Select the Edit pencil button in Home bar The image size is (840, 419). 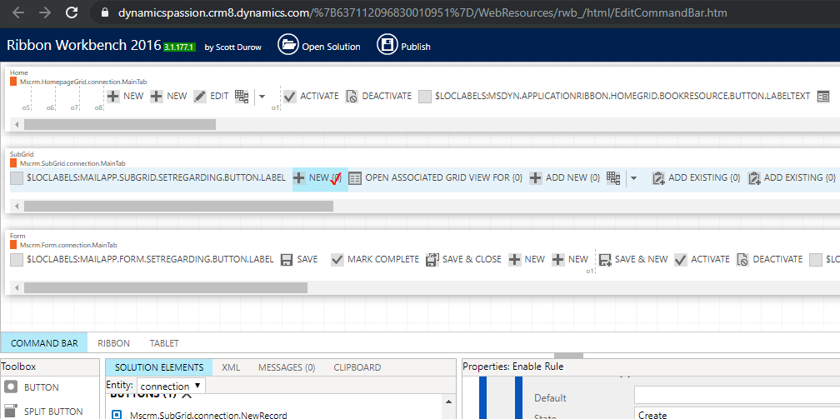[200, 97]
